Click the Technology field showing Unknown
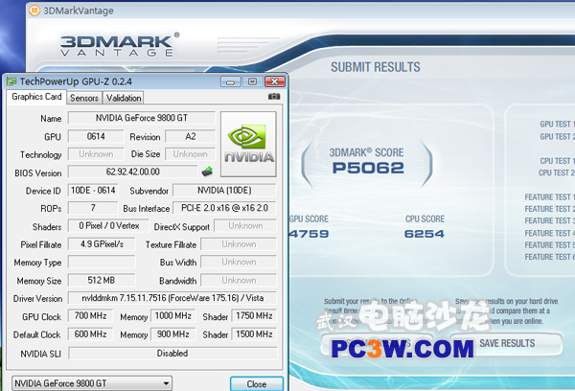 click(96, 154)
